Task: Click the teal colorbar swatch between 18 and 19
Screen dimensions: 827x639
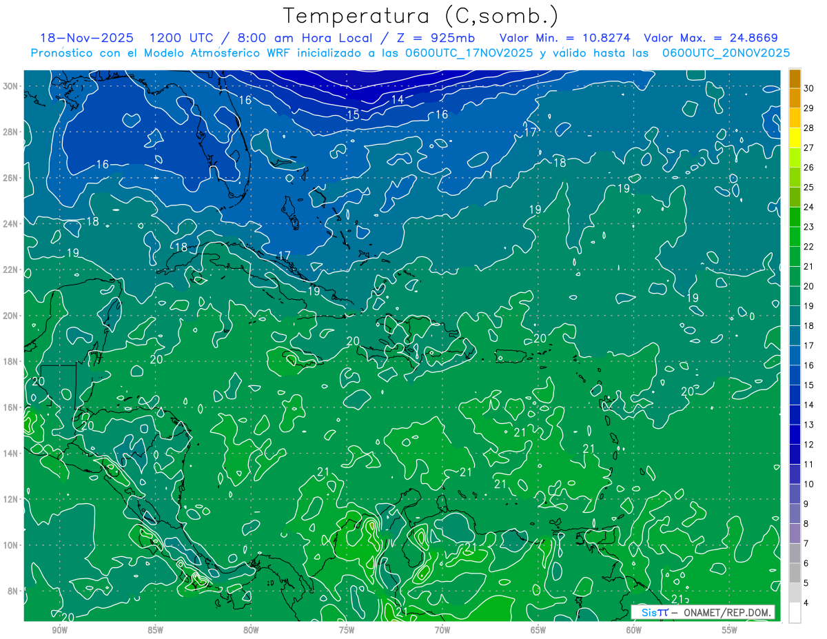Action: [795, 316]
